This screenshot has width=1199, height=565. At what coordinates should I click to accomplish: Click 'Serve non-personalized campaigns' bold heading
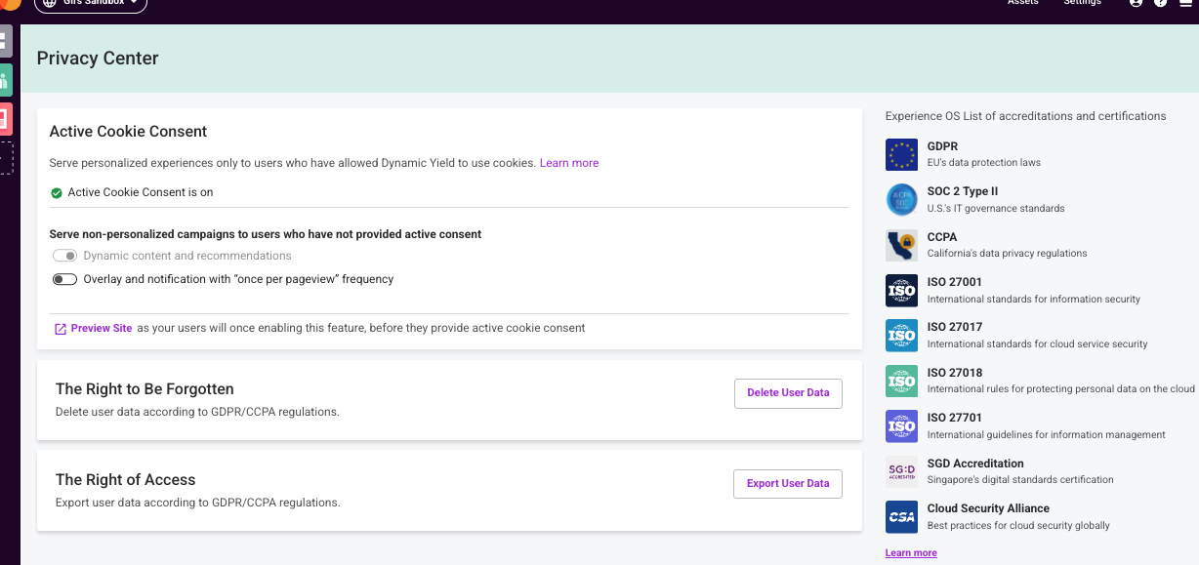pos(266,235)
